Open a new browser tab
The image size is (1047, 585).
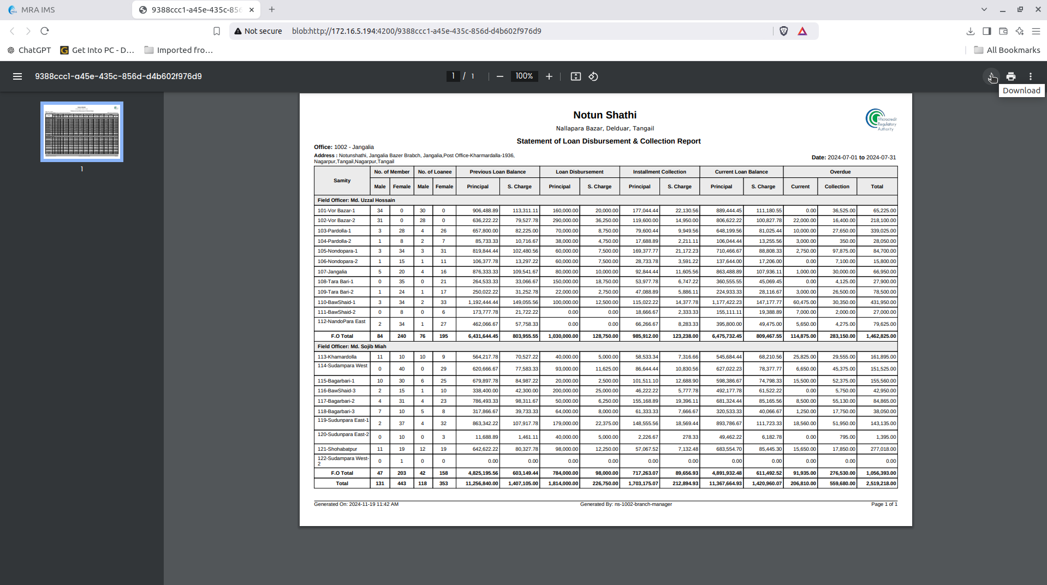coord(272,9)
